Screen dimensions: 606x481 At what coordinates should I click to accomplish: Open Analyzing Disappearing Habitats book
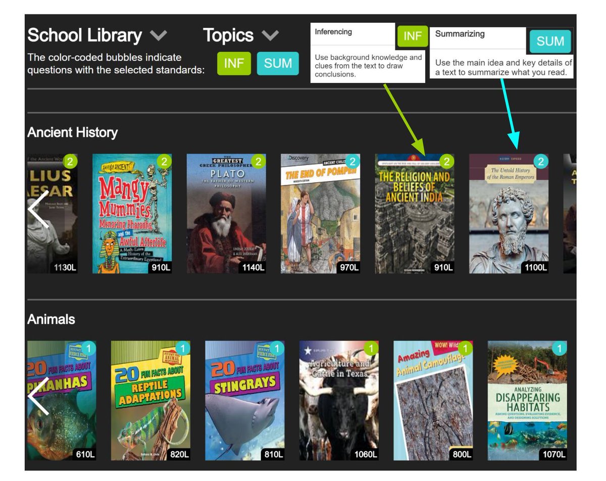[x=527, y=401]
